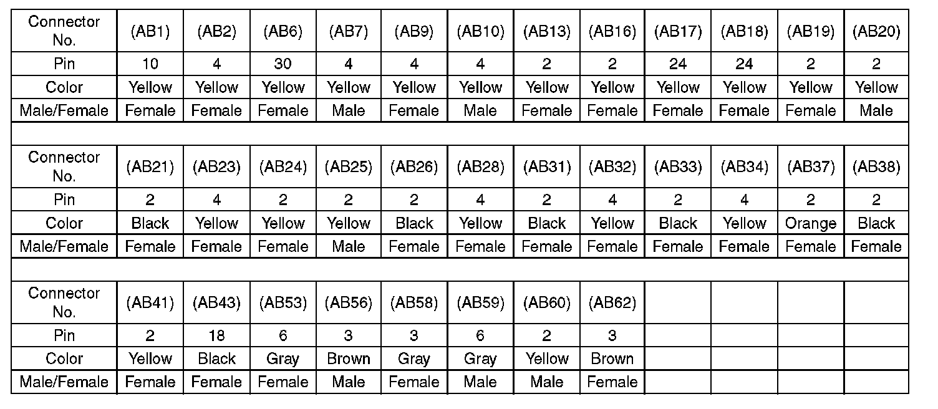Click the (AB56) connector cell
The width and height of the screenshot is (938, 409).
click(x=348, y=303)
